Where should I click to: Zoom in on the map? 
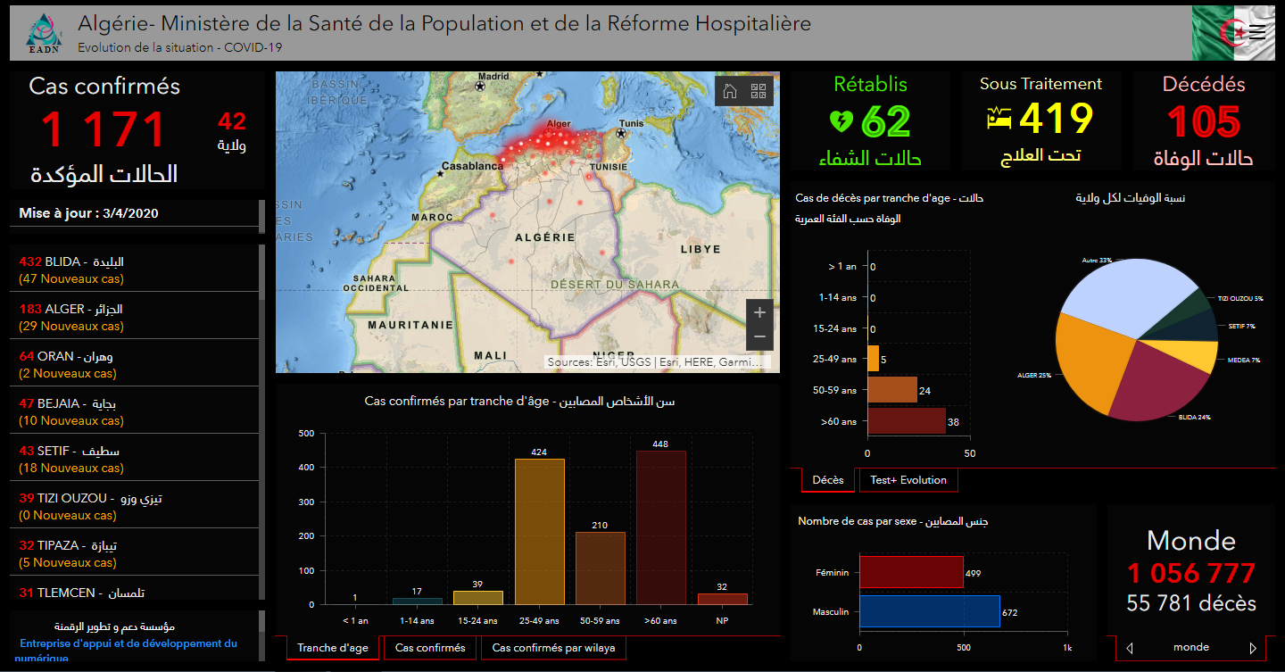(759, 312)
